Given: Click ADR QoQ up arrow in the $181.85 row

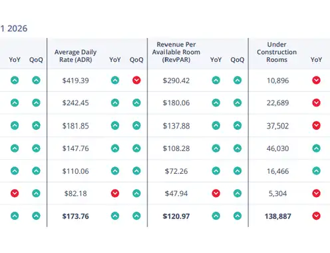Looking at the screenshot, I should pos(136,126).
